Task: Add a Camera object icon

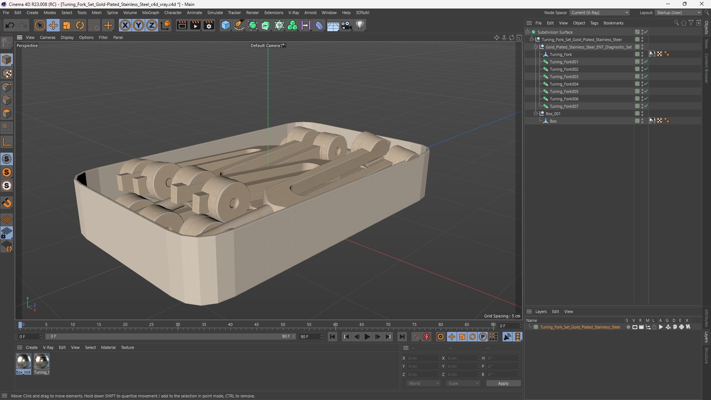Action: pos(346,25)
